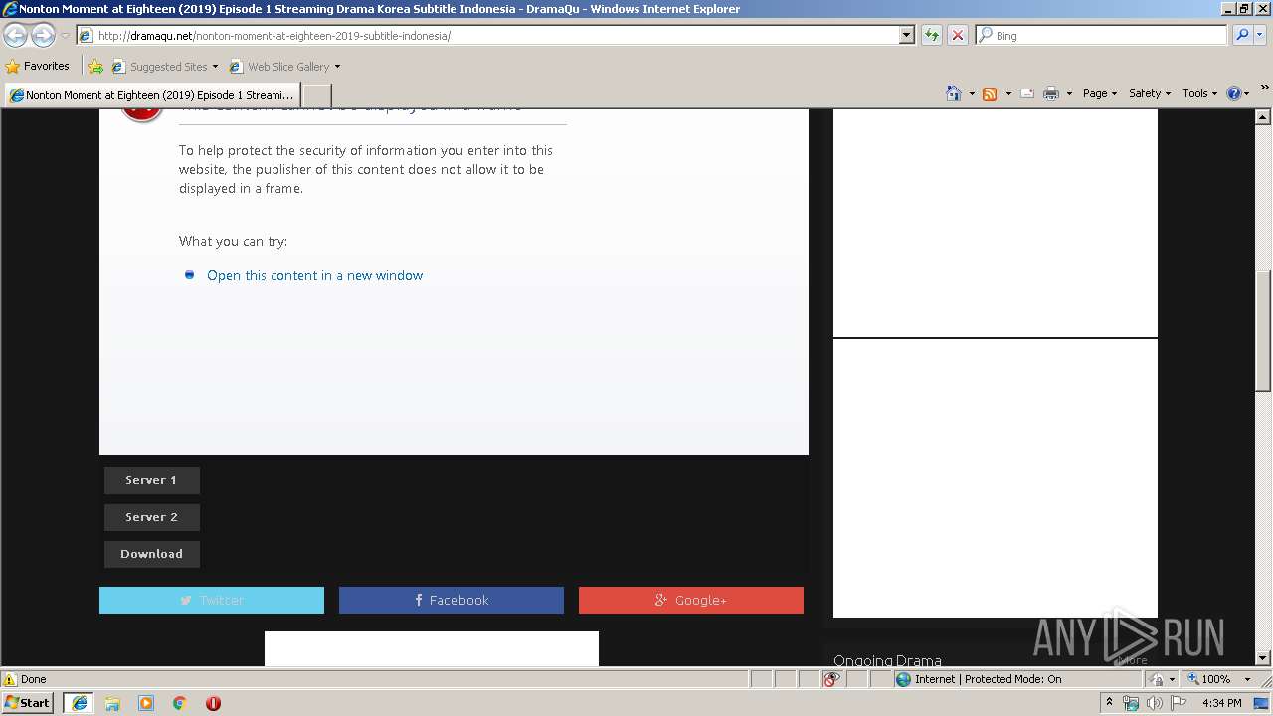Open the Safety menu

[x=1150, y=93]
